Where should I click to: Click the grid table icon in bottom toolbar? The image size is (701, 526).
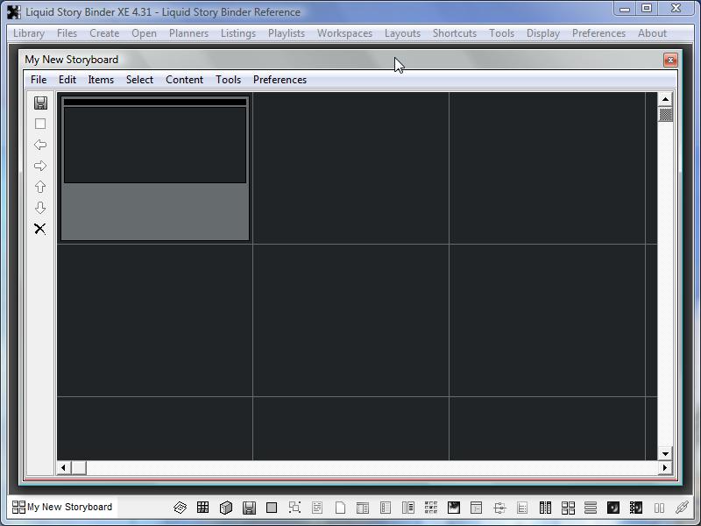coord(203,508)
